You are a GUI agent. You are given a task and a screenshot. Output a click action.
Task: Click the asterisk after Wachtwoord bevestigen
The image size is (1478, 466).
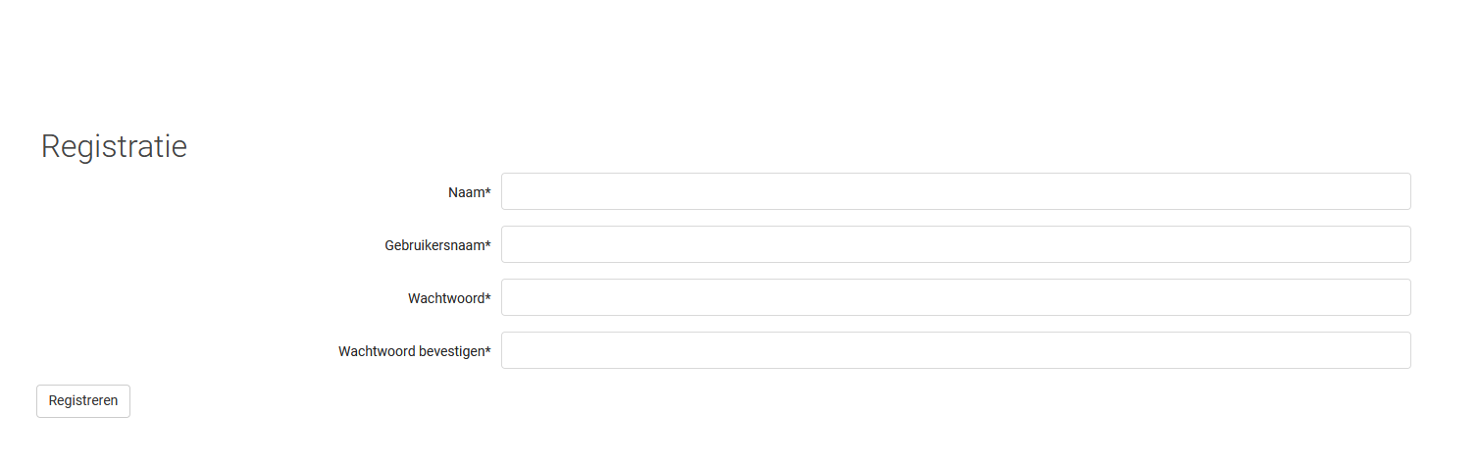pos(487,350)
